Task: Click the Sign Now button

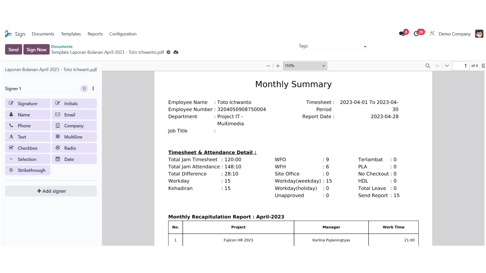Action: [x=36, y=50]
